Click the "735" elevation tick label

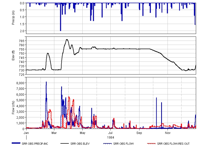[x=22, y=66]
